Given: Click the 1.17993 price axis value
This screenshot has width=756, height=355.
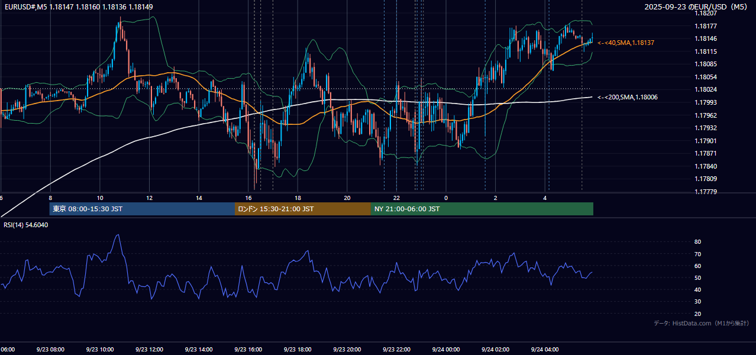Looking at the screenshot, I should (706, 102).
